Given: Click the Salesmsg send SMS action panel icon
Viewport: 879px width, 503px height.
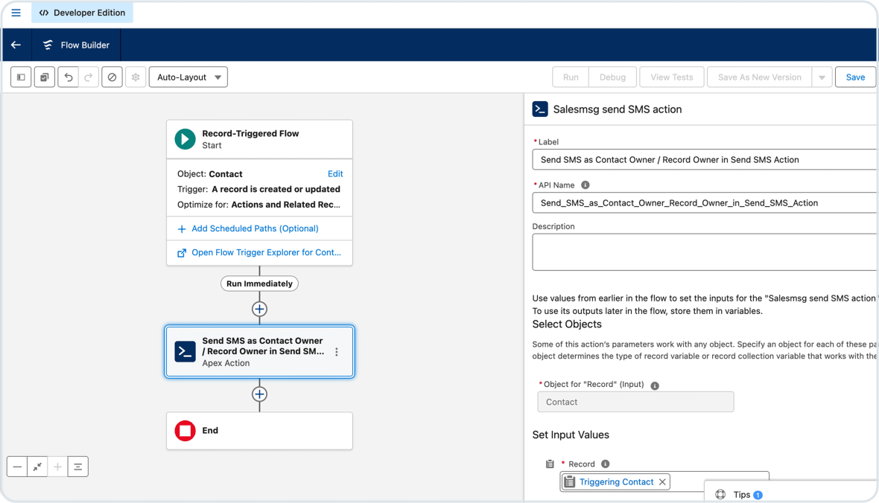Looking at the screenshot, I should click(x=540, y=109).
